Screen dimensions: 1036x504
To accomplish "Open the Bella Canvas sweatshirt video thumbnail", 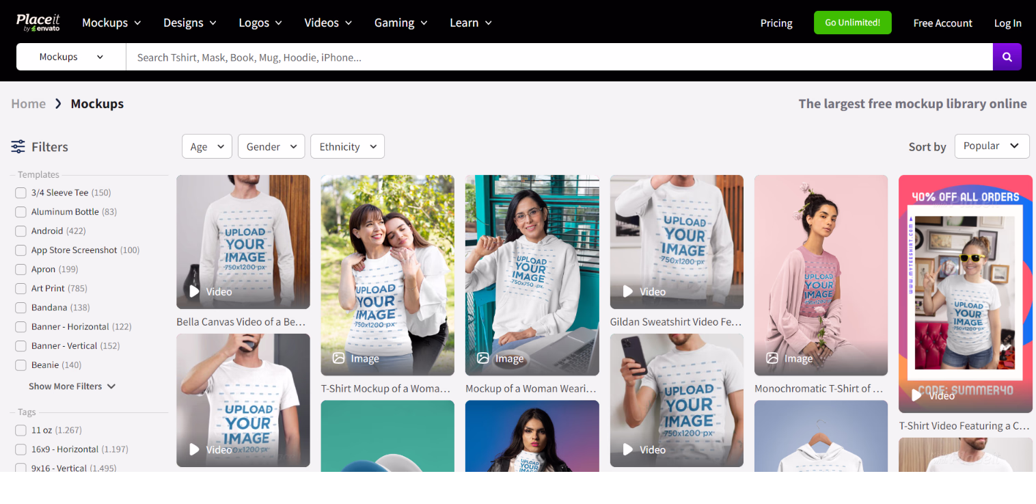I will [x=243, y=242].
